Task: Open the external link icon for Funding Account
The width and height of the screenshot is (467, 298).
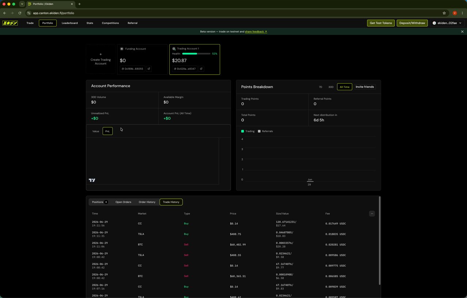Action: click(149, 69)
